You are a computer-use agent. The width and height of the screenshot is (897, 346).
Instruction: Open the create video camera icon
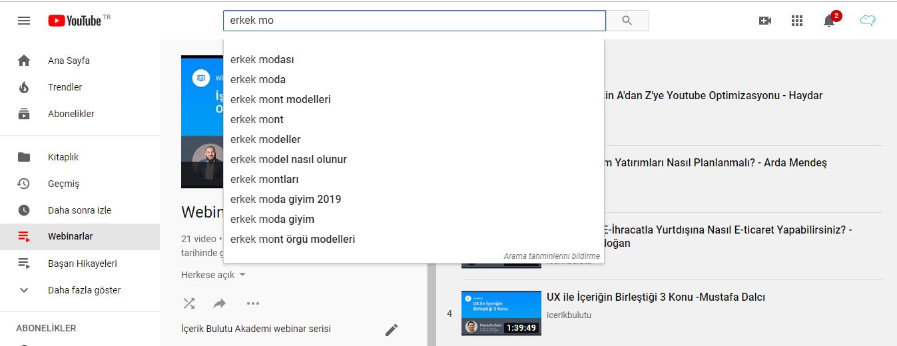765,21
